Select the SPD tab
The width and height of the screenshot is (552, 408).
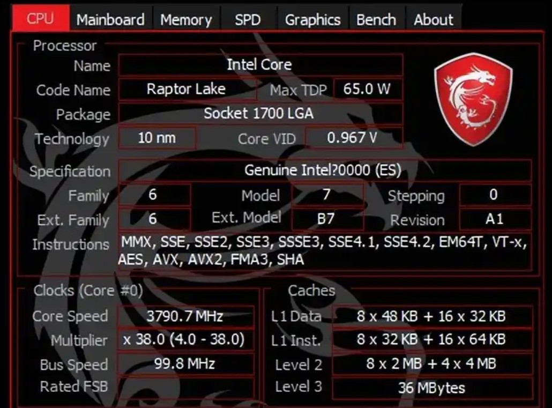248,19
